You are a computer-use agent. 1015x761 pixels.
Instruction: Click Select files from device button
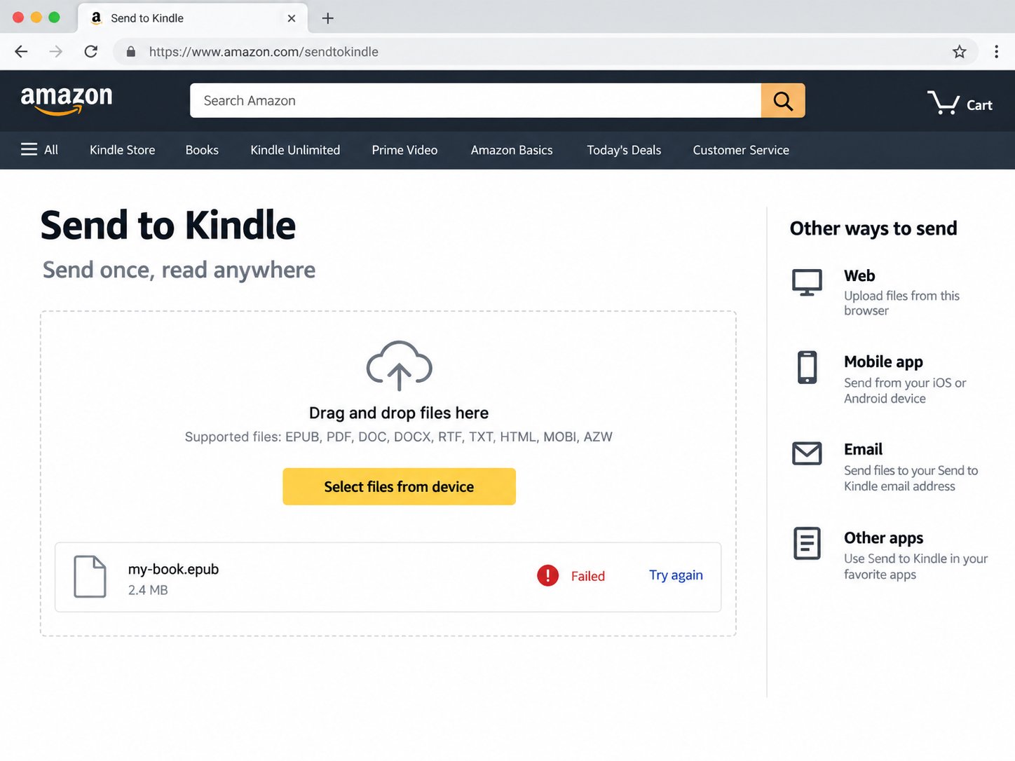399,486
